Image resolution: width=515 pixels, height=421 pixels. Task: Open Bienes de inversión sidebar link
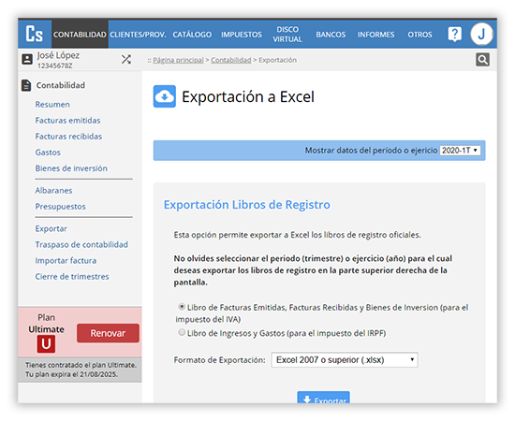pyautogui.click(x=71, y=168)
